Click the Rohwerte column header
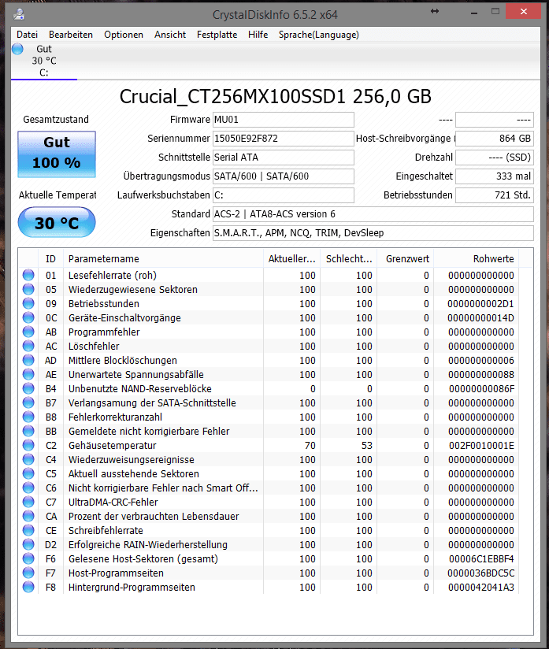 point(476,258)
